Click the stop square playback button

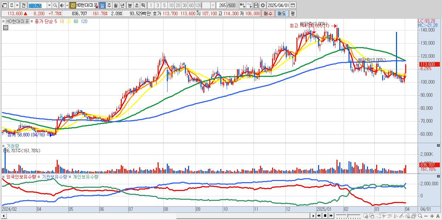(x=324, y=216)
